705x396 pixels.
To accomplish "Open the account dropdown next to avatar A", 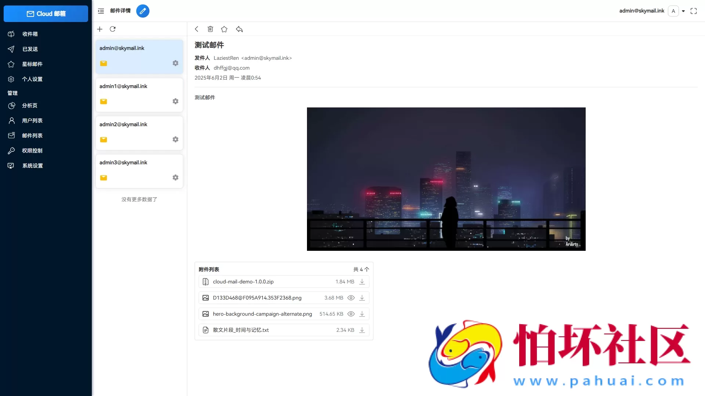I will [x=684, y=11].
